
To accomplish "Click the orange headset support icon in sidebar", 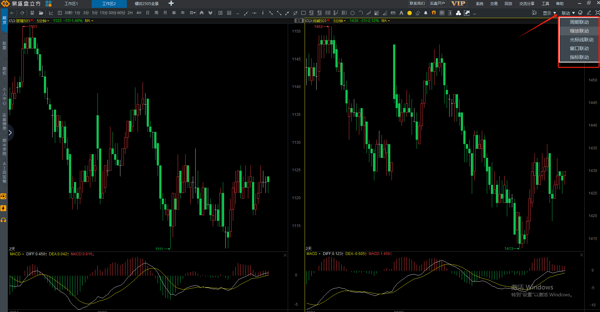I will click(x=3, y=220).
